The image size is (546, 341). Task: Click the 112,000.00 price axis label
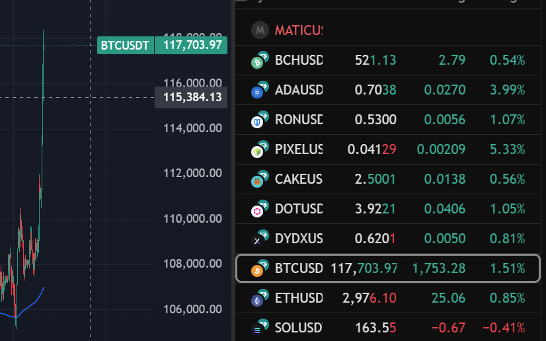click(x=192, y=173)
